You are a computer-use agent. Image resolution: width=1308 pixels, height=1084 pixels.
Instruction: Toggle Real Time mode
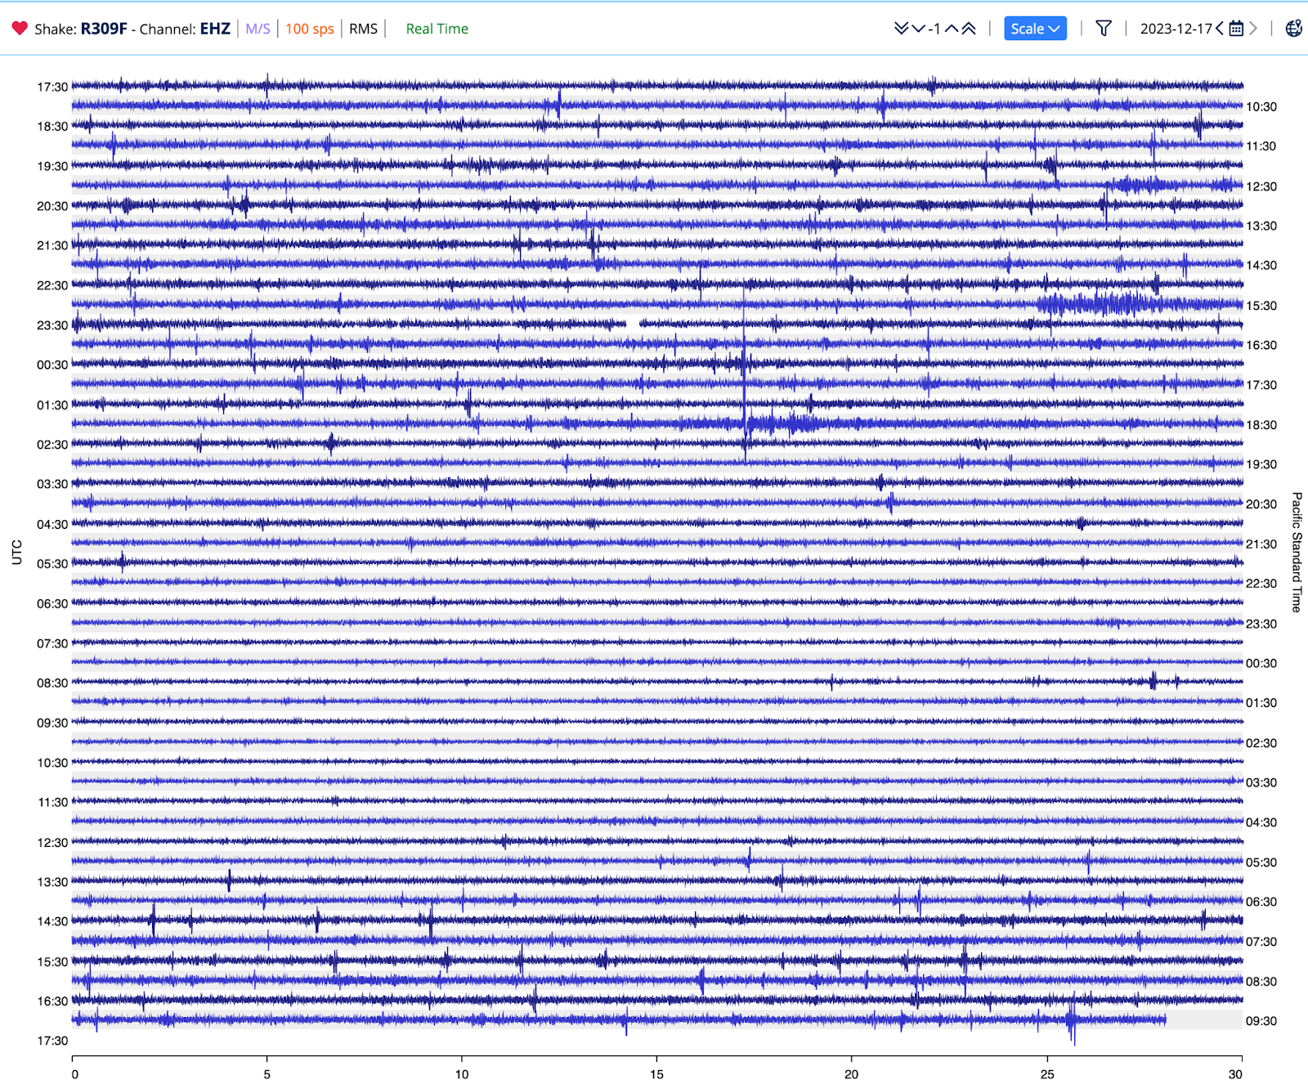(437, 29)
